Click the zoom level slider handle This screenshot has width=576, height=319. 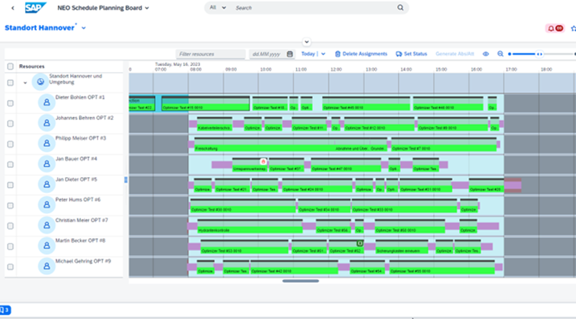tap(539, 54)
